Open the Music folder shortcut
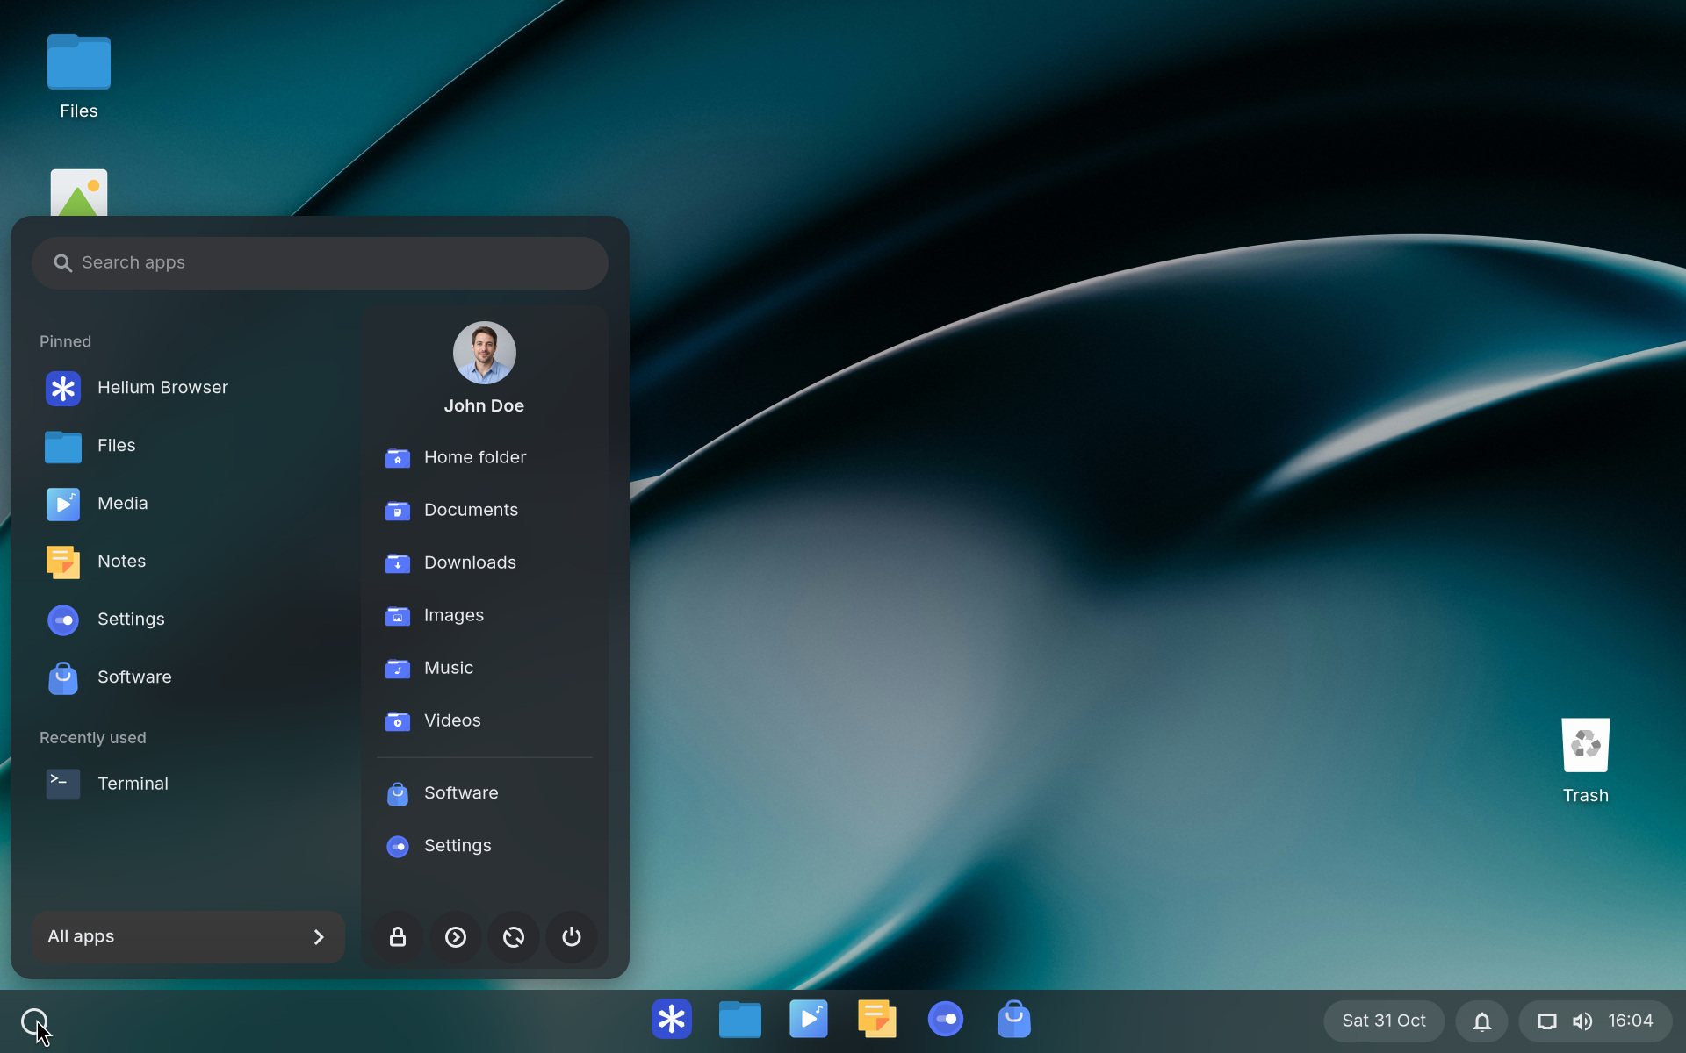1686x1053 pixels. click(485, 669)
